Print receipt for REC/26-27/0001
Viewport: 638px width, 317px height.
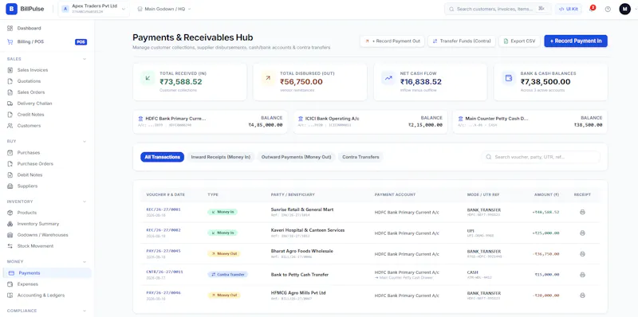click(x=582, y=212)
